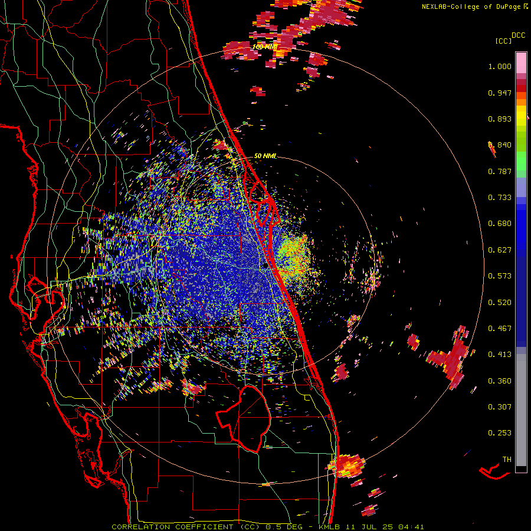Select the 0.360 legend value
Screen dimensions: 531x531
pos(500,381)
